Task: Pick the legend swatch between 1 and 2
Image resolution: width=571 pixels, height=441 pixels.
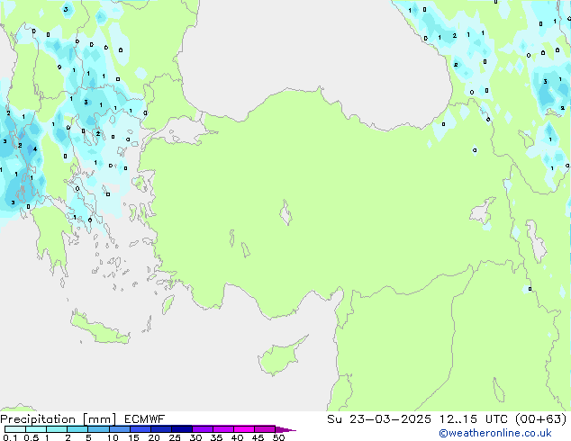Action: tap(57, 429)
